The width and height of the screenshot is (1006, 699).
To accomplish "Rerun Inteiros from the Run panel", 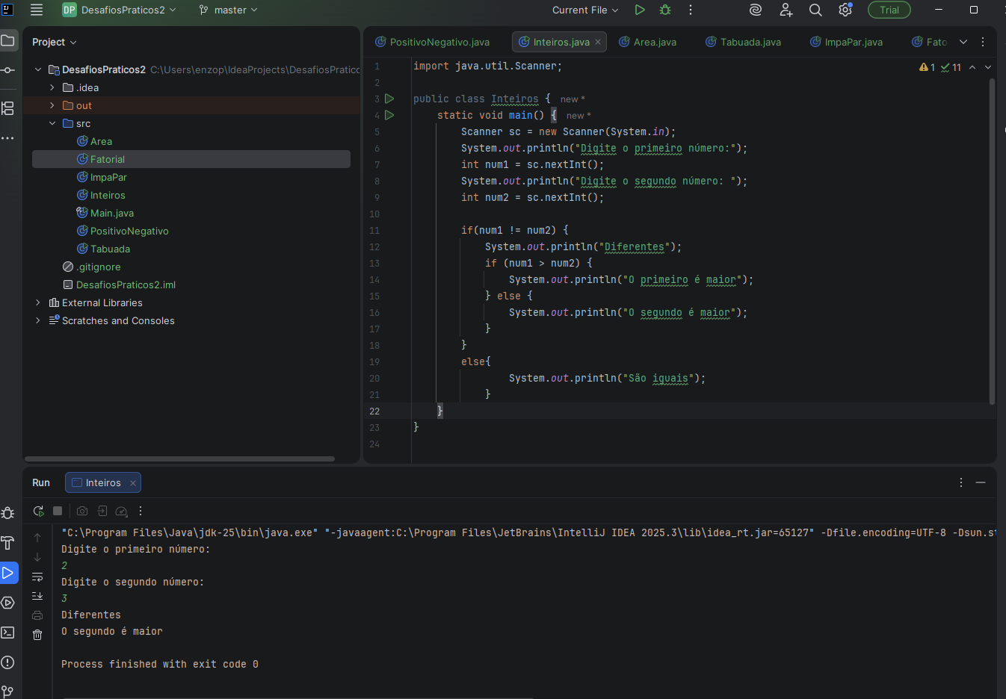I will pyautogui.click(x=38, y=511).
